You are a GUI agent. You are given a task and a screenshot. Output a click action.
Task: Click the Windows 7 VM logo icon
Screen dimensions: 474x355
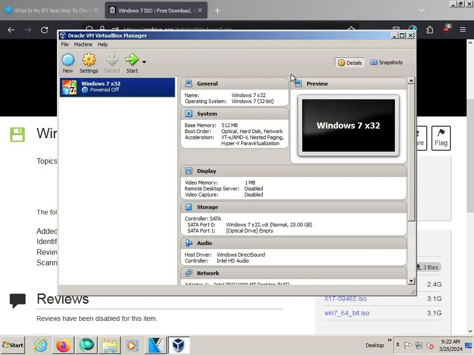69,87
